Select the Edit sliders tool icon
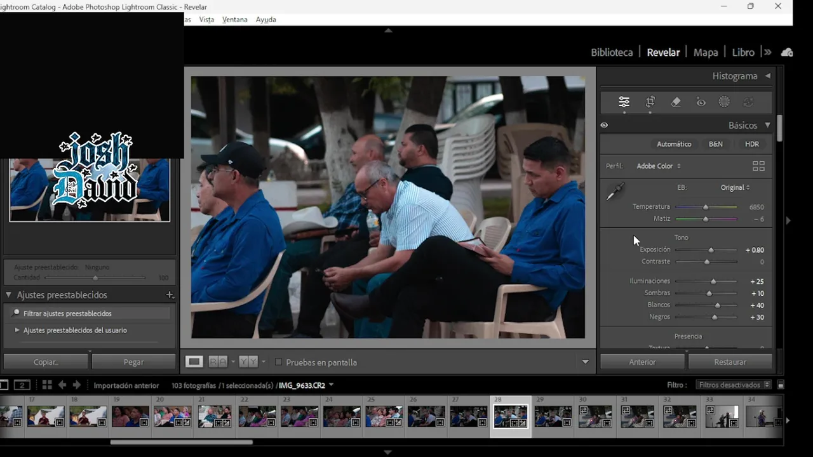The height and width of the screenshot is (457, 813). click(624, 102)
